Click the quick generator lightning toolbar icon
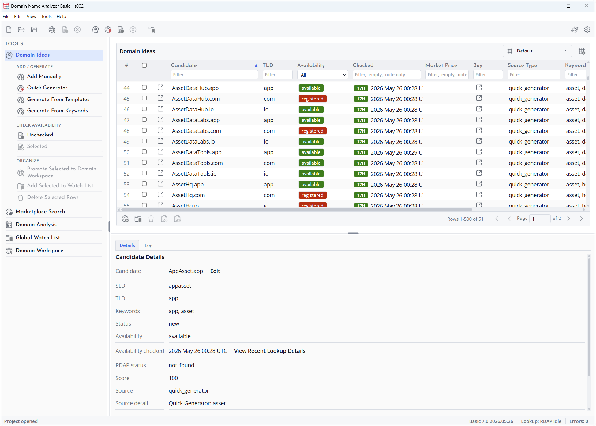Viewport: 596px width, 426px height. click(108, 30)
